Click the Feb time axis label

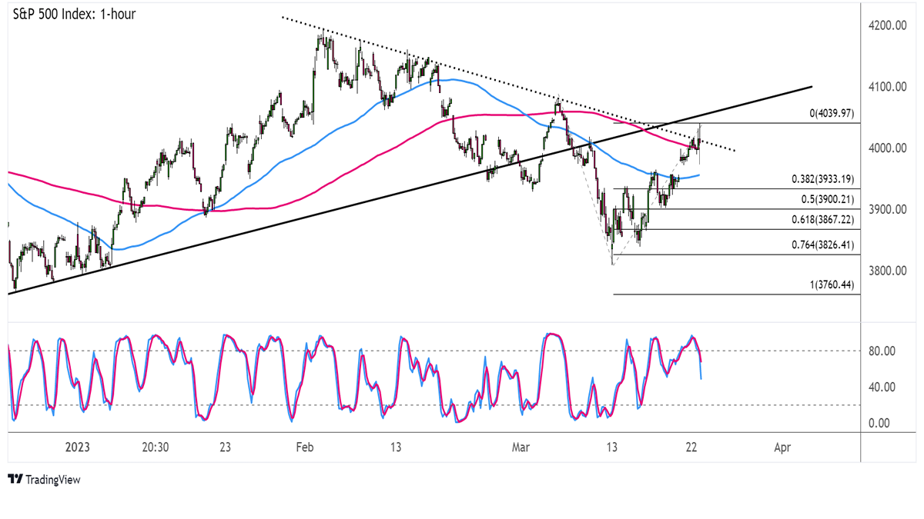(305, 447)
